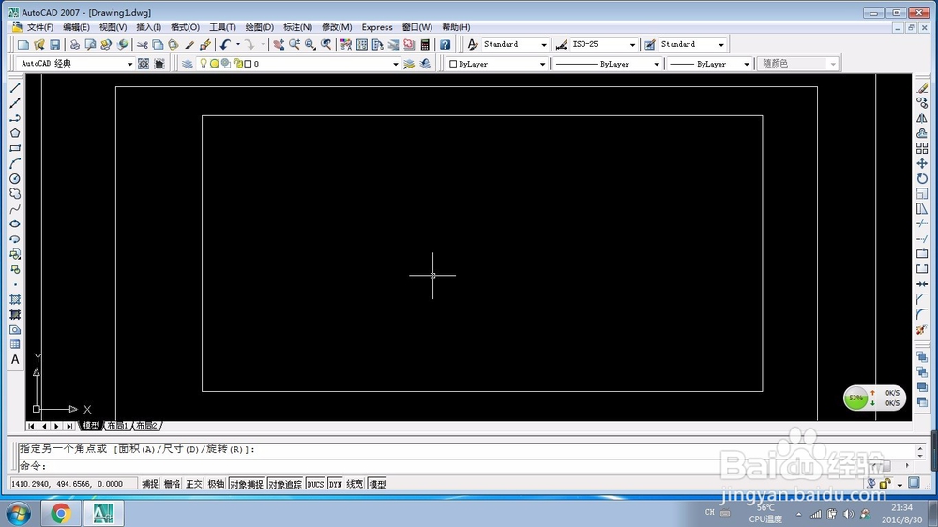Open the Express menu

tap(377, 27)
